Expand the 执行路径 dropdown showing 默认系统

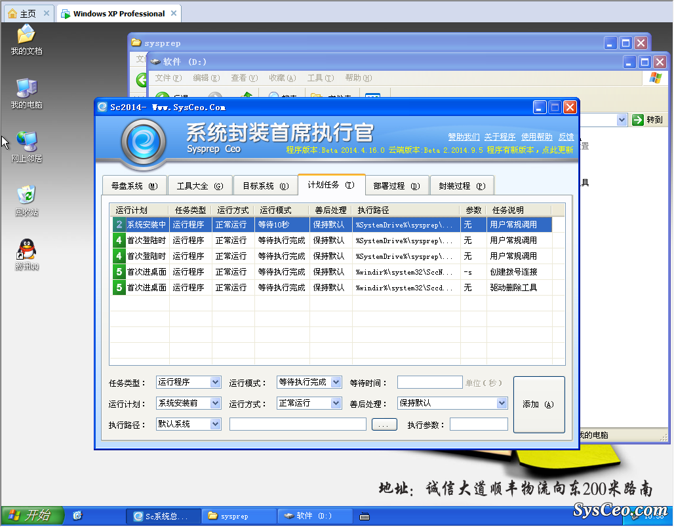[x=215, y=424]
